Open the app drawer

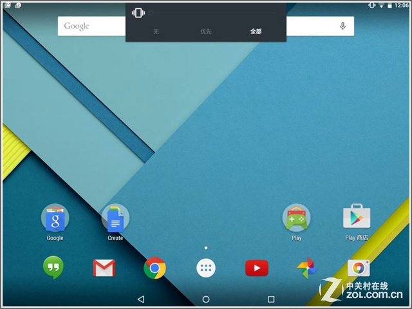206,268
